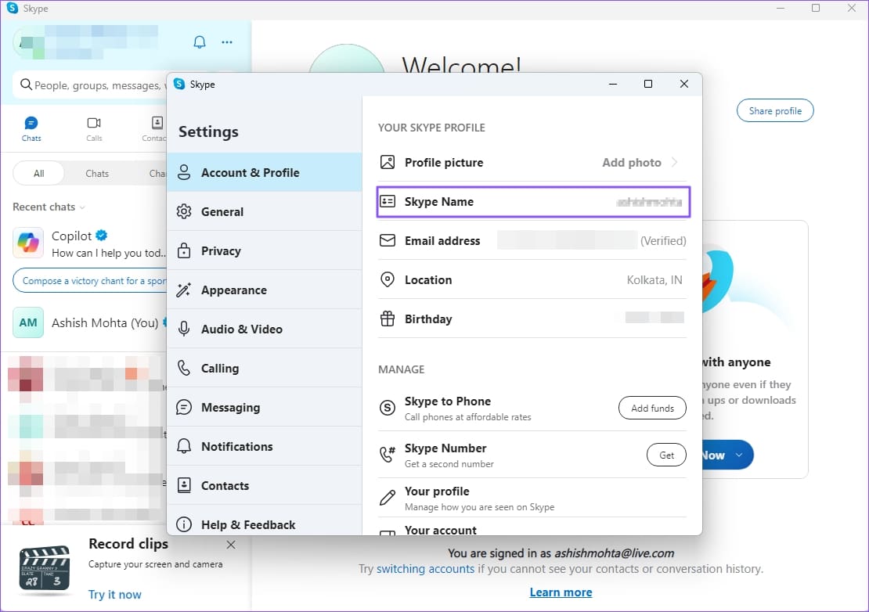
Task: Click the Calls camera icon
Action: tap(94, 123)
